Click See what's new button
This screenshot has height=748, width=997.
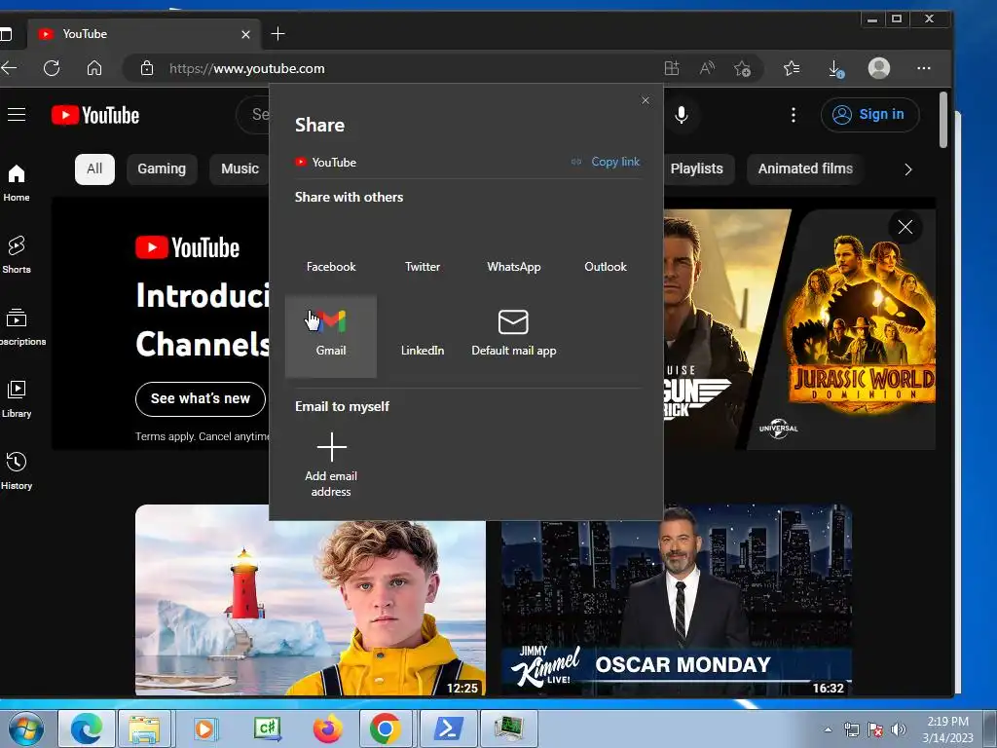[x=201, y=398]
